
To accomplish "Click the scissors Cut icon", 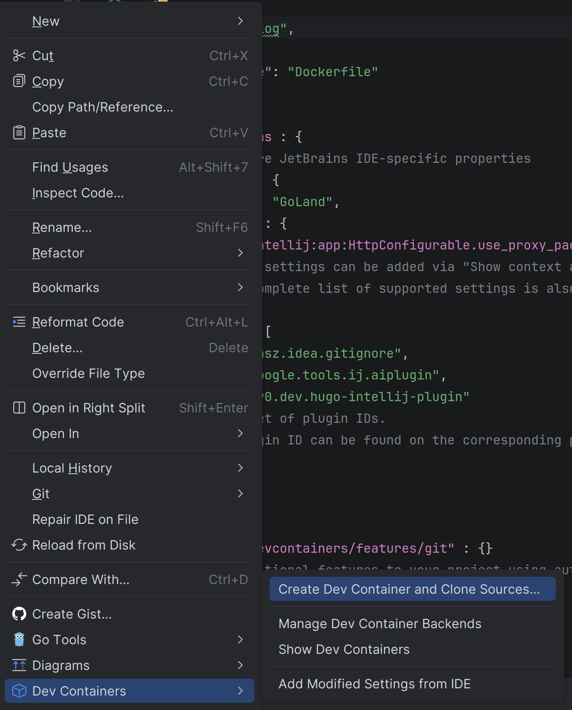I will [x=19, y=55].
